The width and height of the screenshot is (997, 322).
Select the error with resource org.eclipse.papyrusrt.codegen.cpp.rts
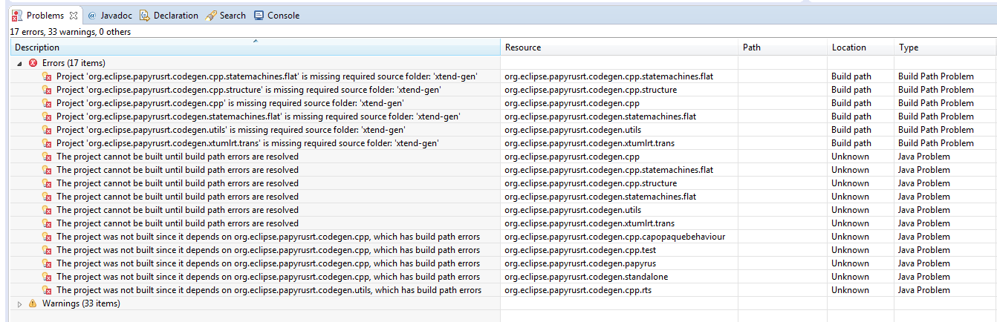pyautogui.click(x=268, y=290)
